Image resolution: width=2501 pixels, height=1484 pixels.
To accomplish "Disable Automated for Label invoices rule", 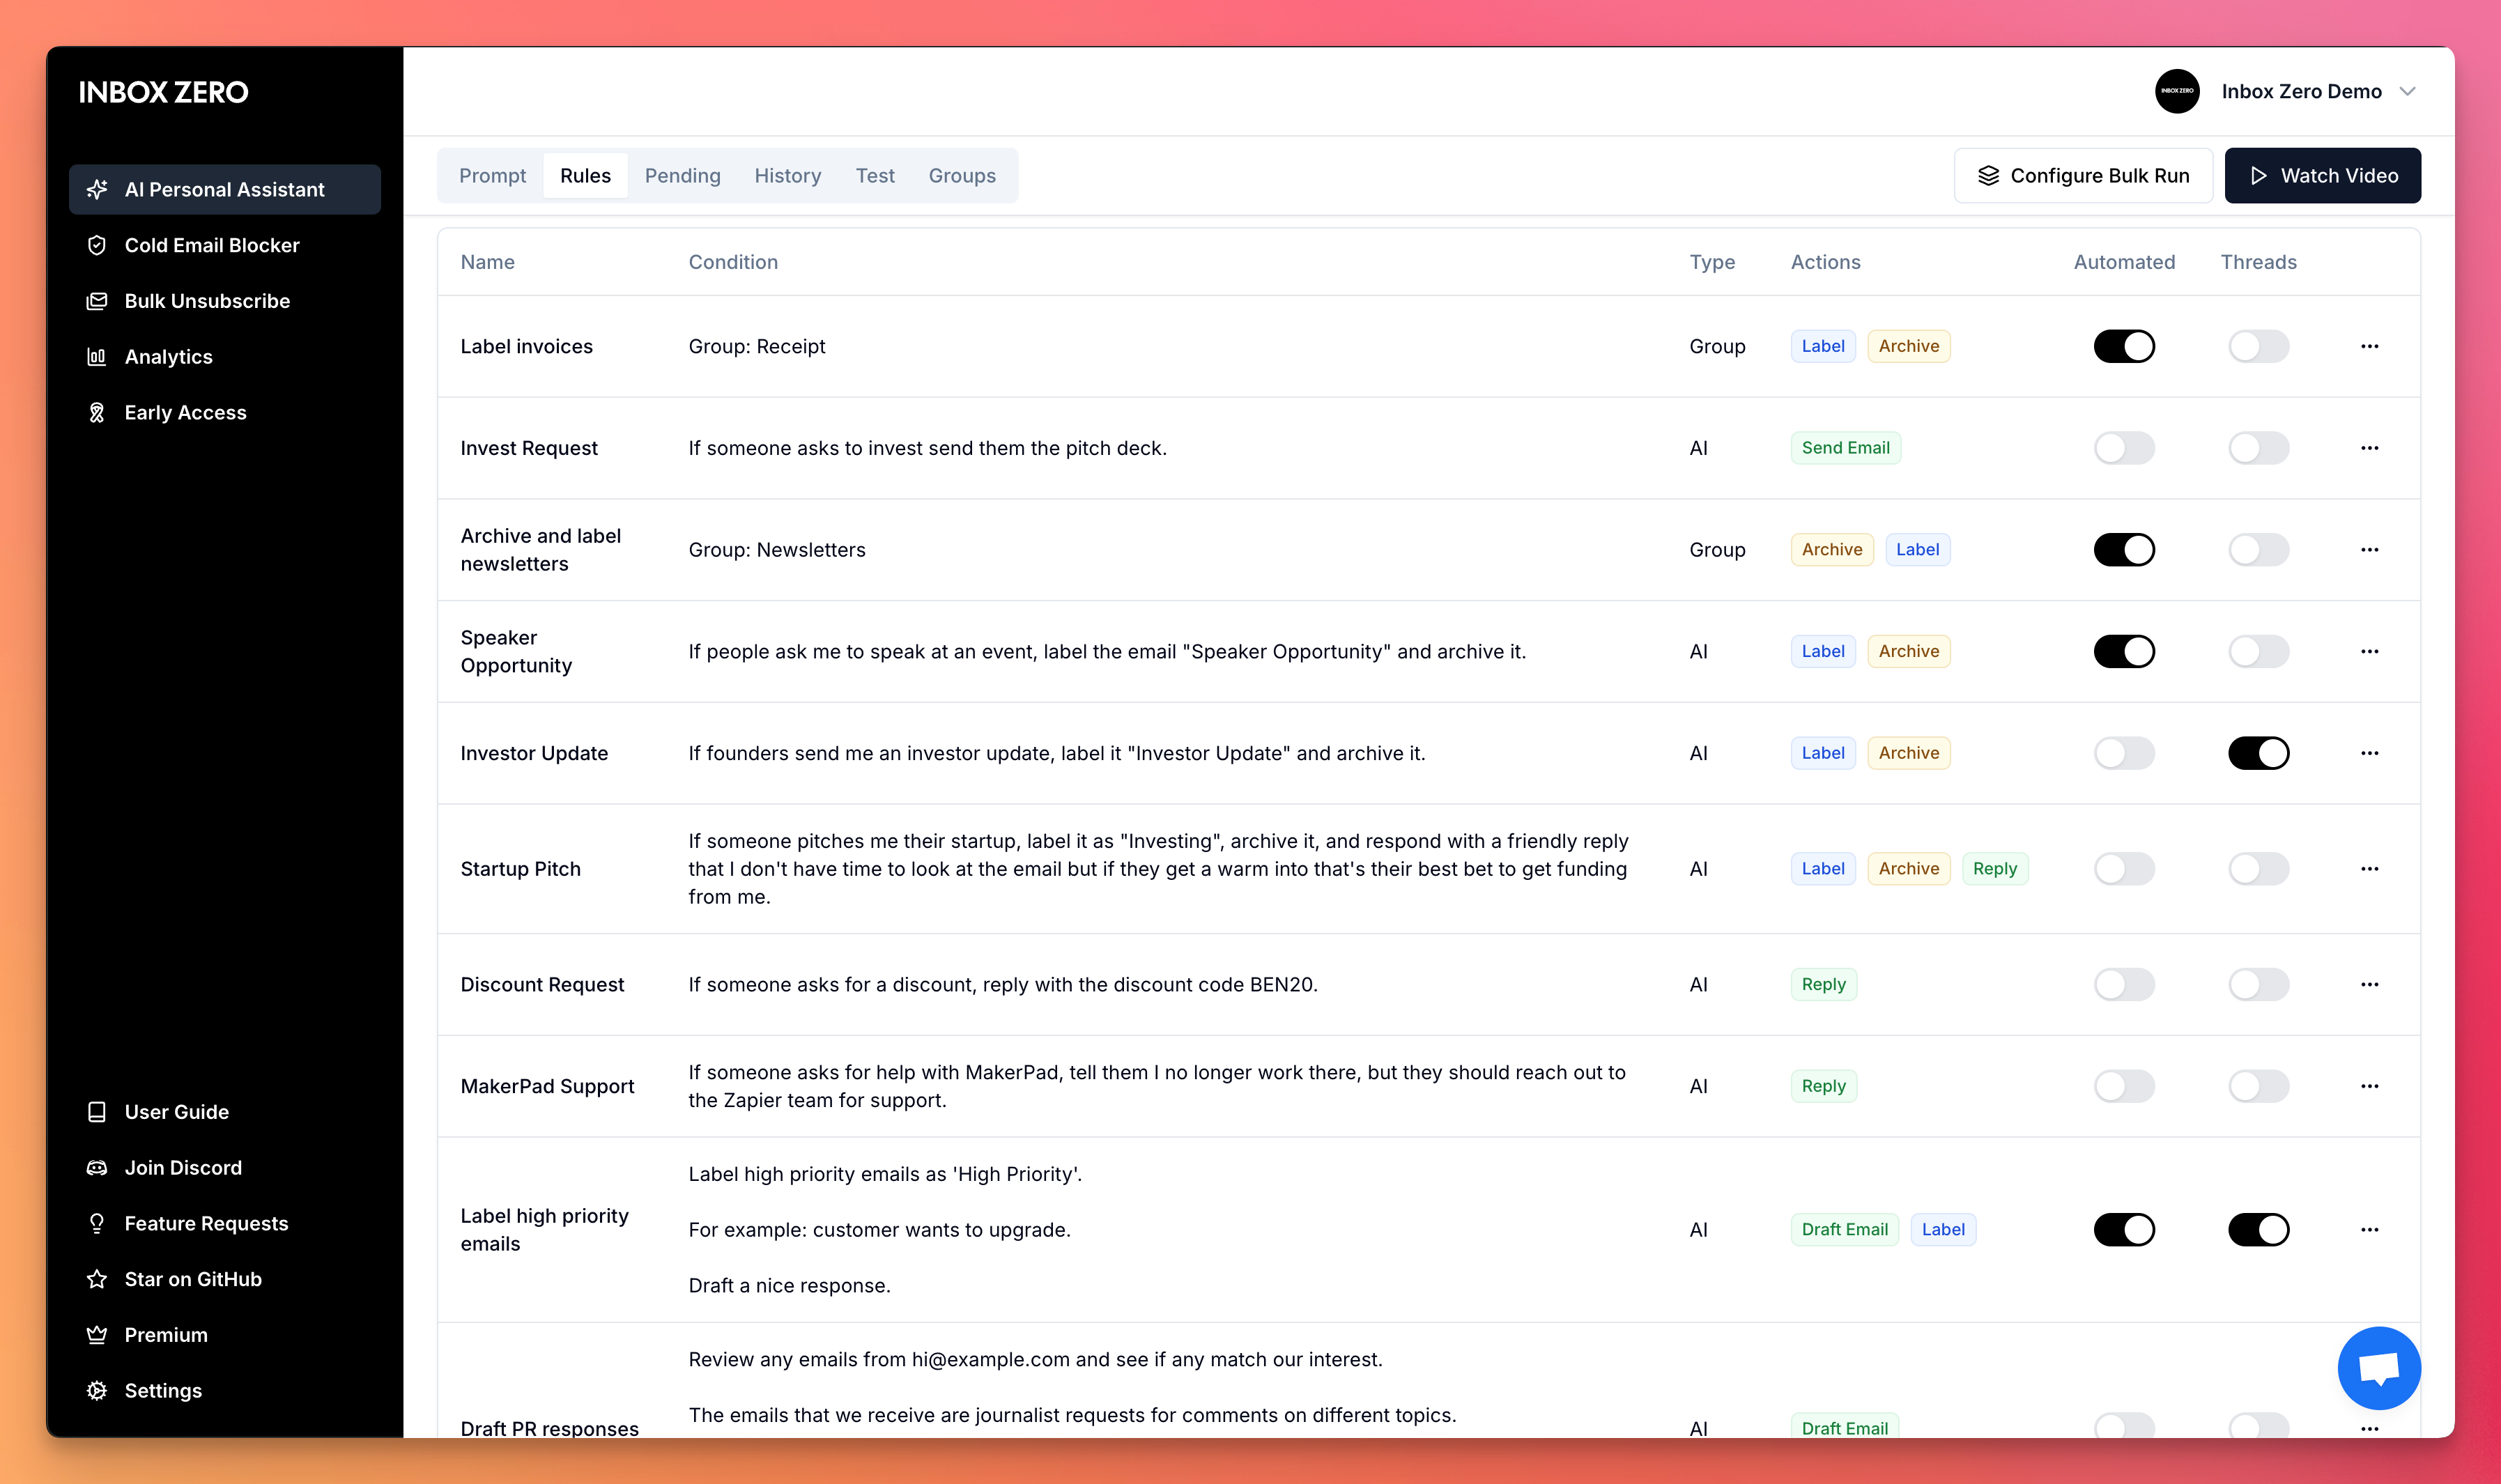I will [x=2123, y=346].
